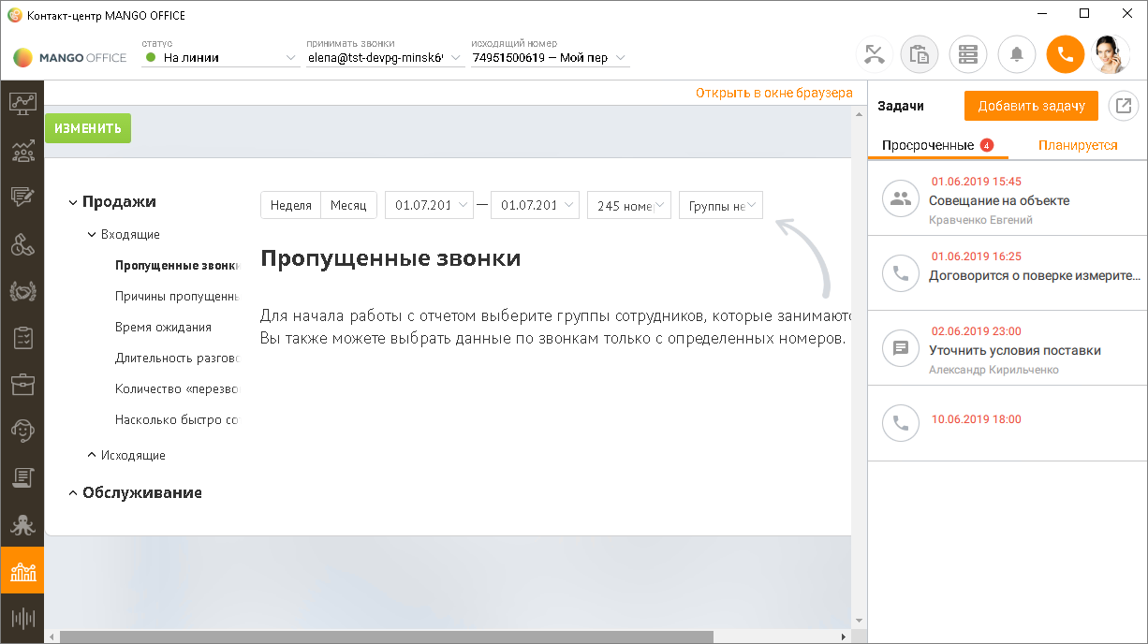Switch to the Планируется tab
1148x644 pixels.
tap(1078, 145)
